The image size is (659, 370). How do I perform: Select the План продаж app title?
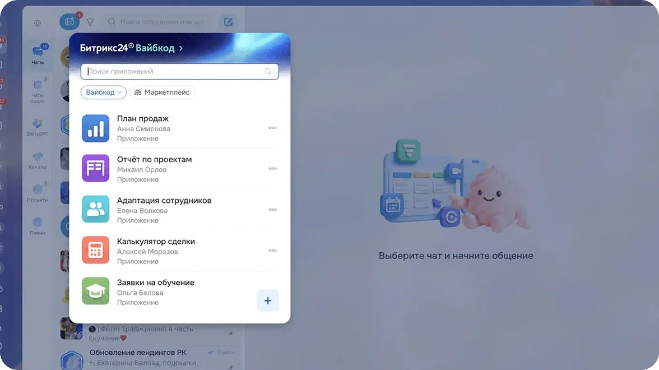click(143, 119)
